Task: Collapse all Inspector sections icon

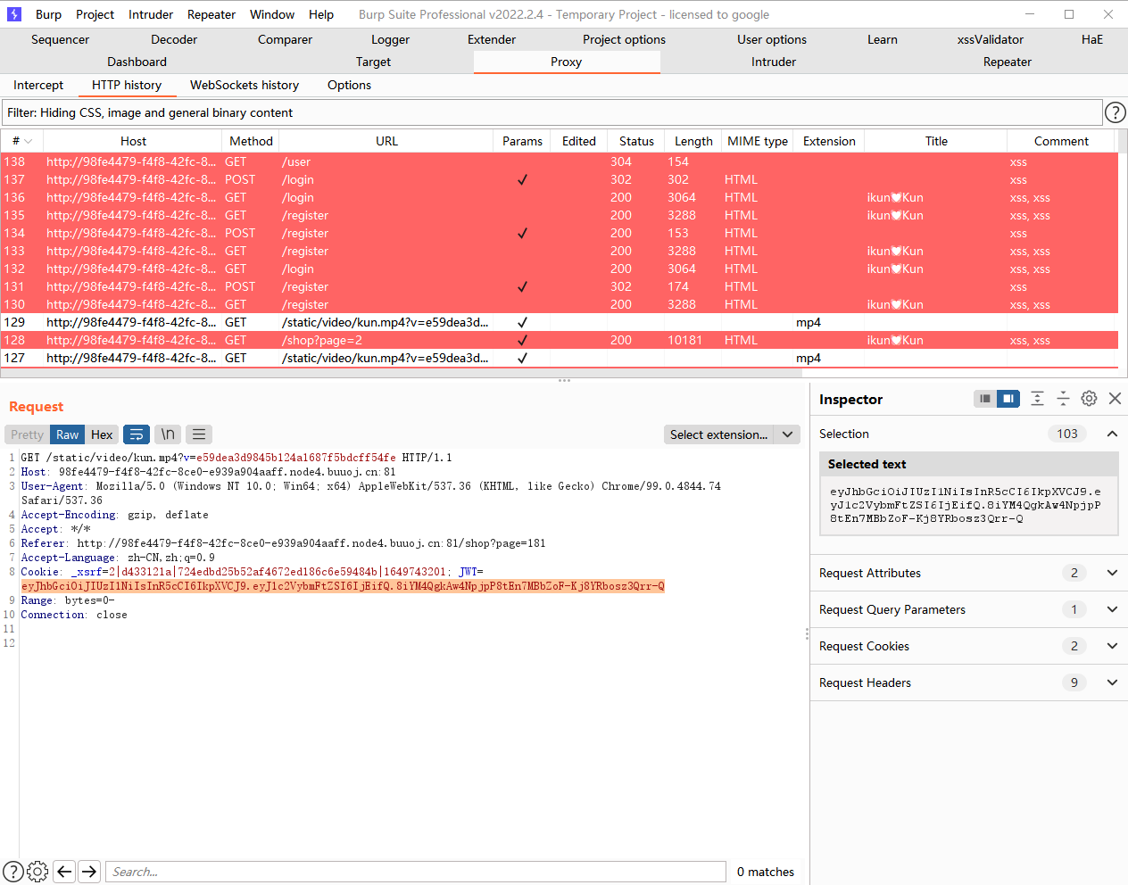Action: coord(1063,399)
